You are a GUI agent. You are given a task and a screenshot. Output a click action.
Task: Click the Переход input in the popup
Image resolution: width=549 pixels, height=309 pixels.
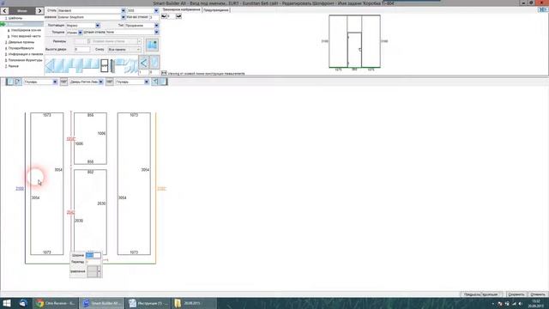(x=94, y=262)
